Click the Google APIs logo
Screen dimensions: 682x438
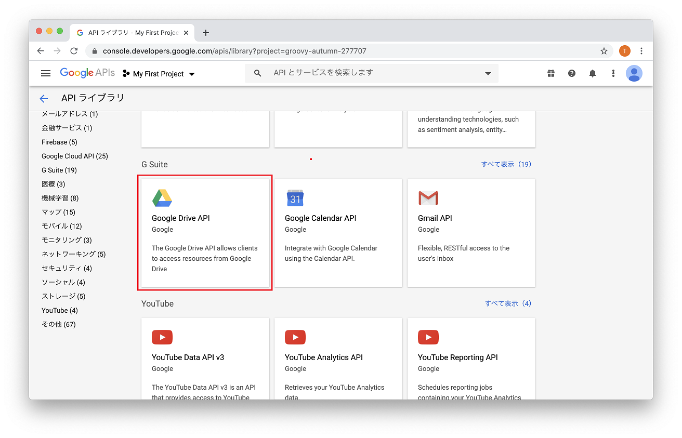point(87,73)
